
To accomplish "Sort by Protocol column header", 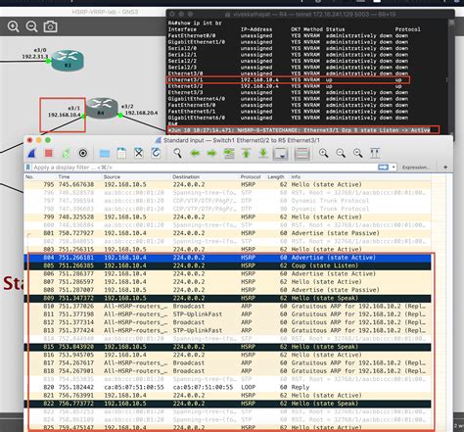I will pyautogui.click(x=251, y=176).
